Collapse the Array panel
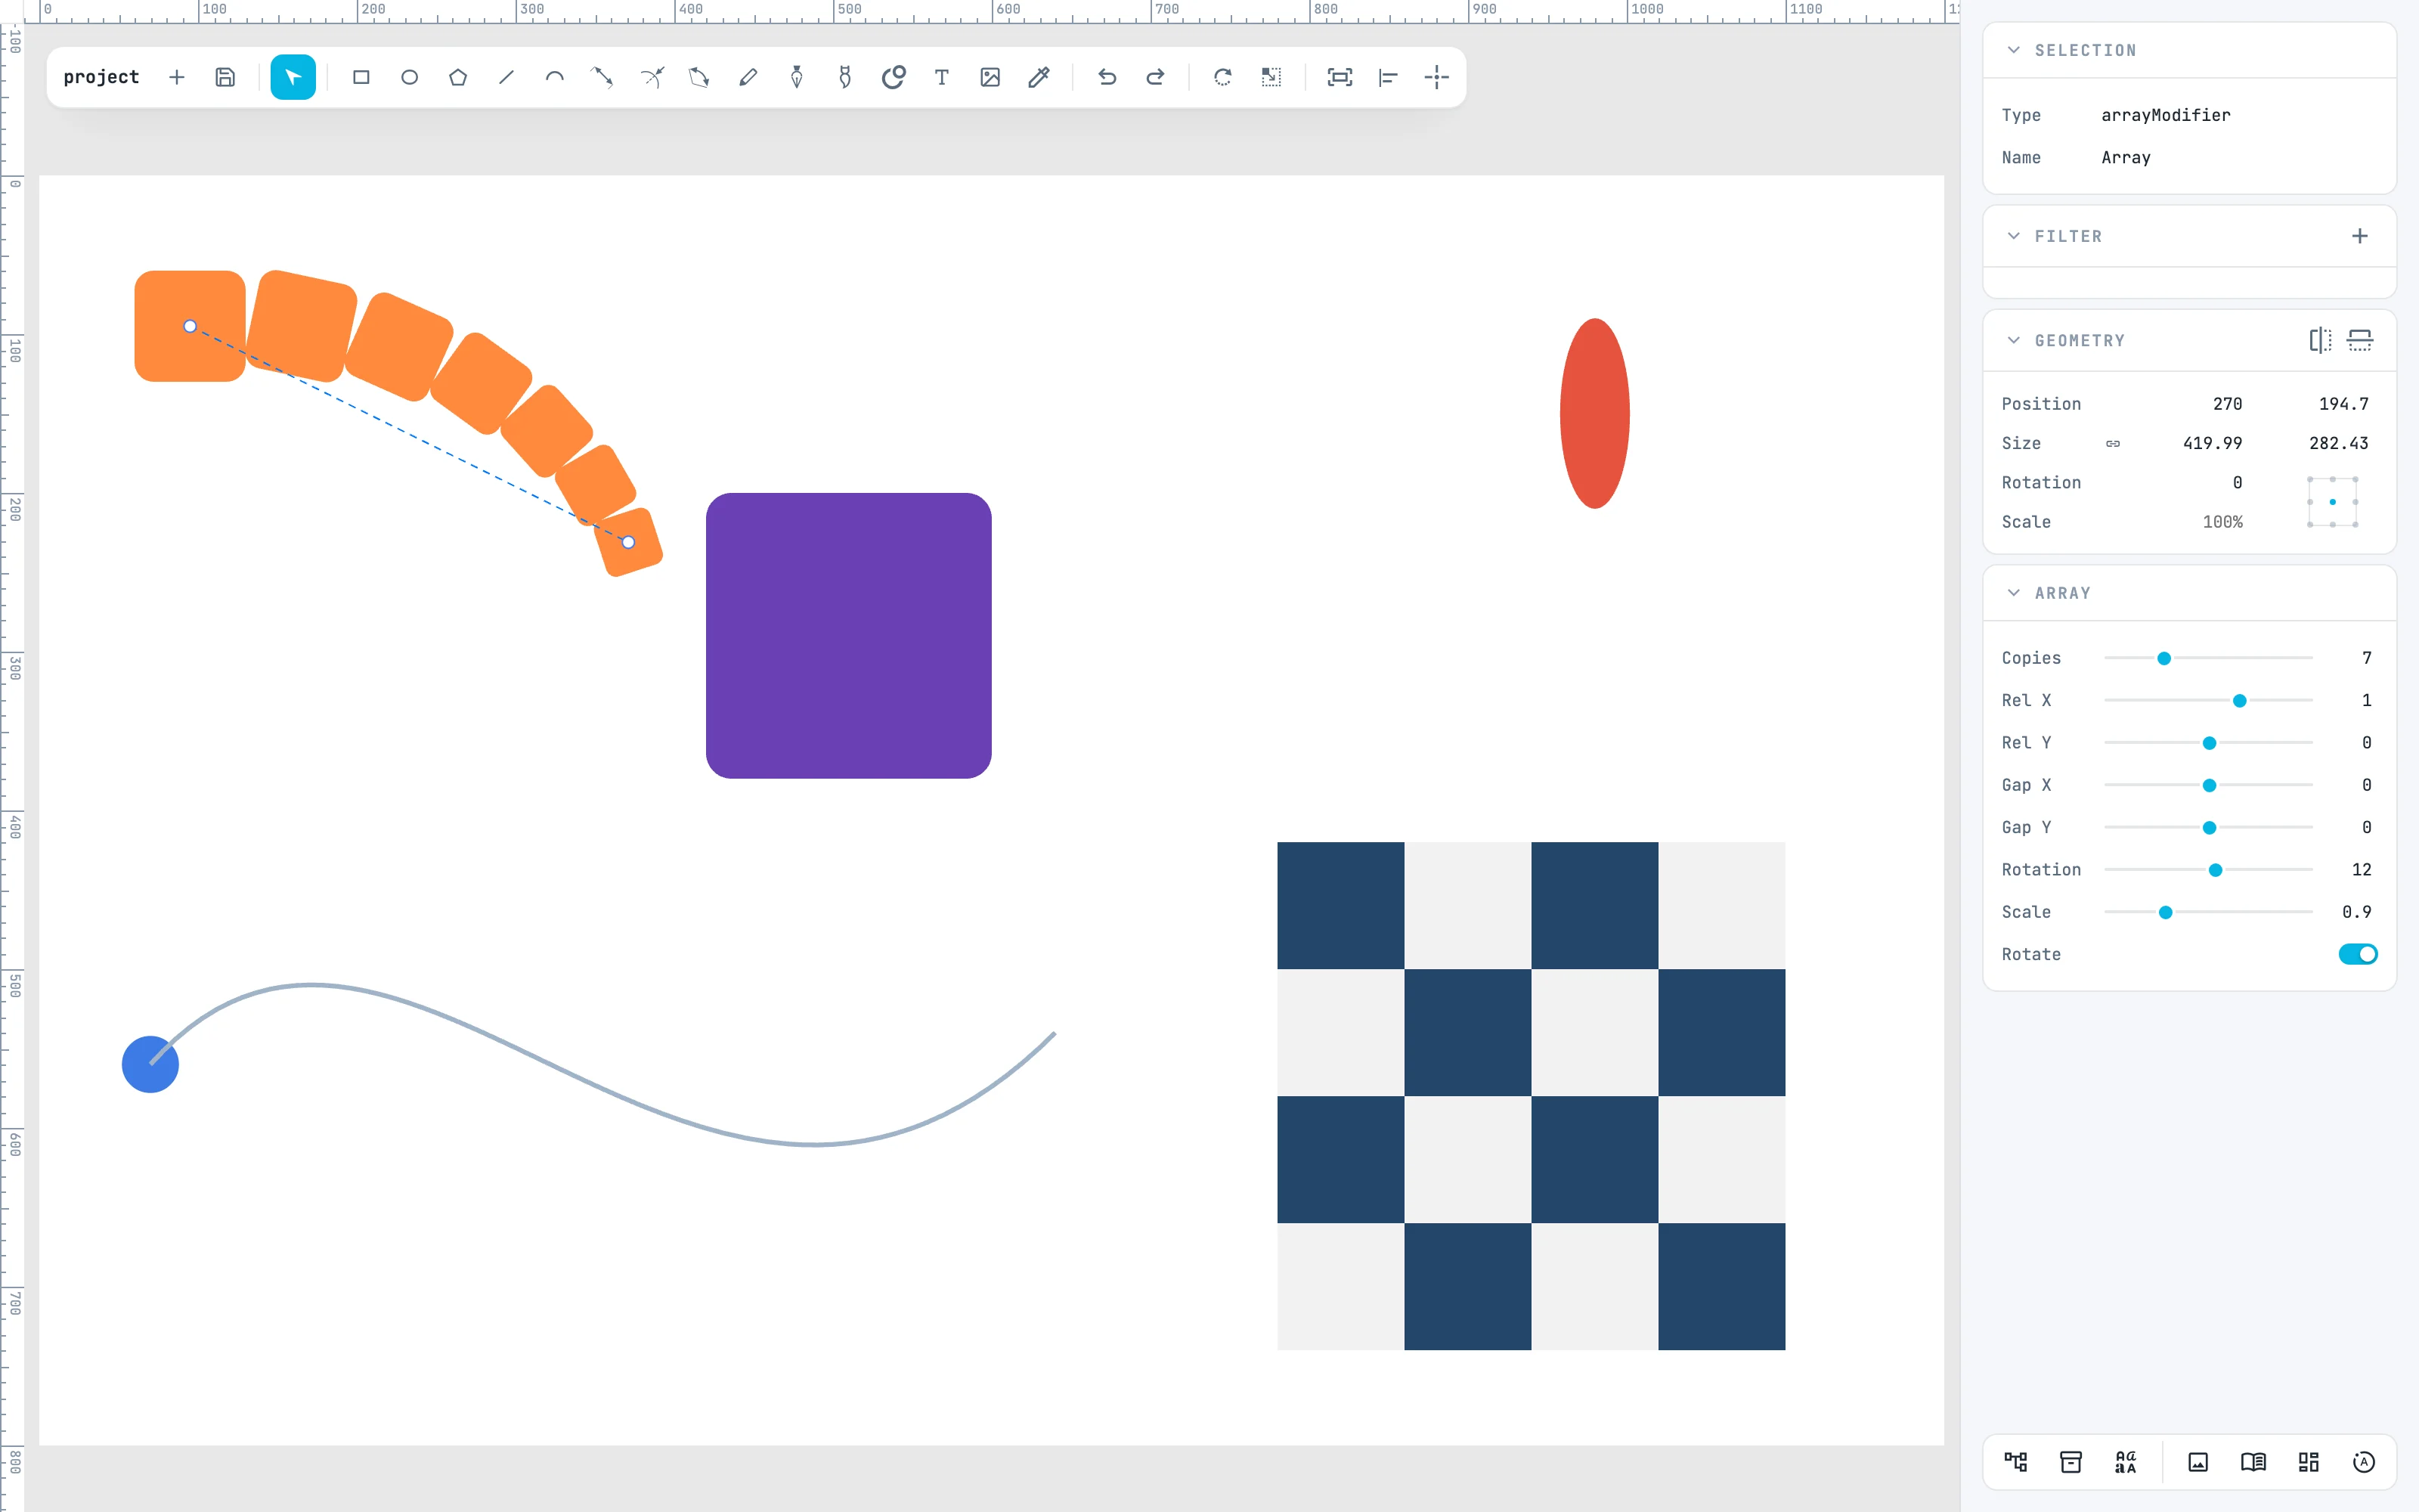The width and height of the screenshot is (2419, 1512). click(2013, 593)
